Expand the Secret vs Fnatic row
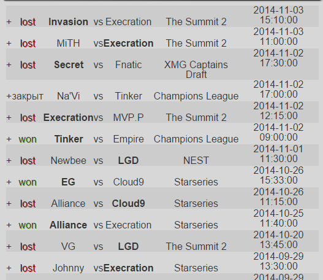The width and height of the screenshot is (323, 280). point(9,65)
